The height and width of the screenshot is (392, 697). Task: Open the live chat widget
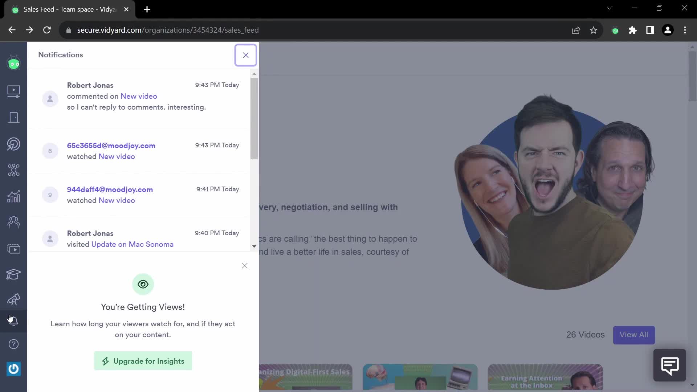(670, 365)
